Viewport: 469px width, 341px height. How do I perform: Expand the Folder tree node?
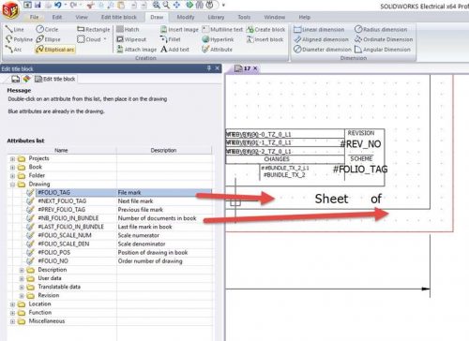point(12,176)
